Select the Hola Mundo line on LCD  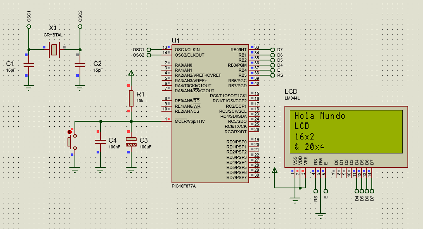(320, 116)
